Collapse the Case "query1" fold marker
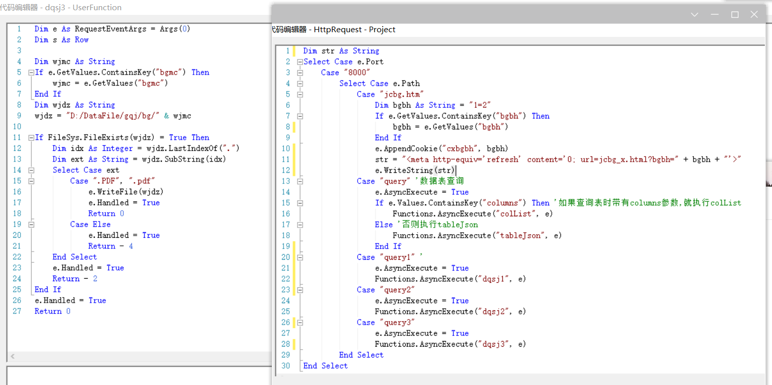Screen dimensions: 772x385 click(x=300, y=257)
